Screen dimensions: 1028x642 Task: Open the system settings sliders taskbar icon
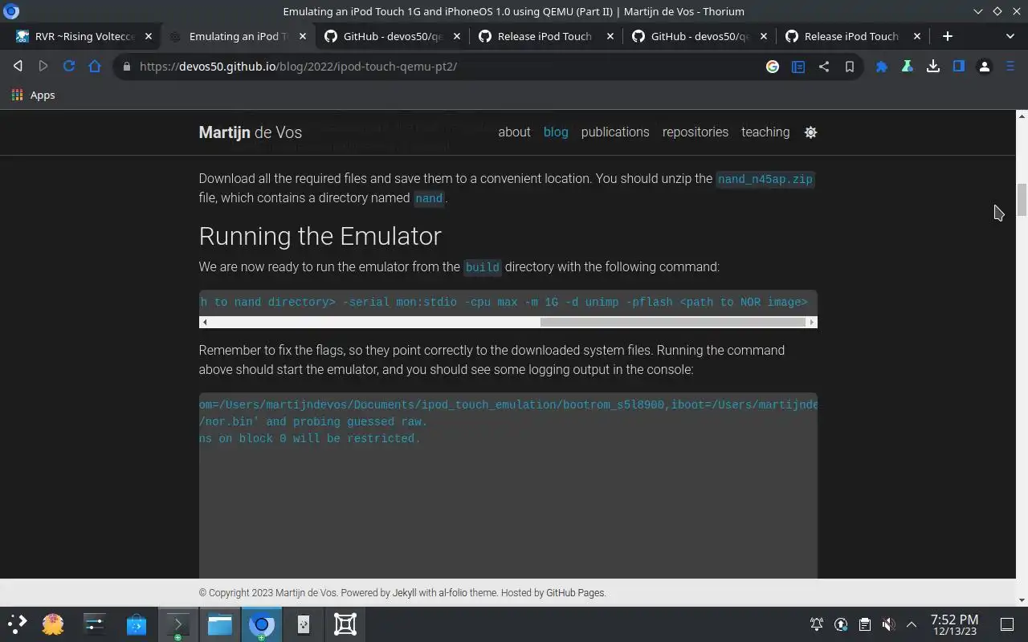[95, 624]
